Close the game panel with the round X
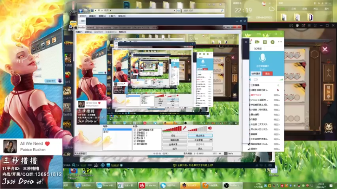This screenshot has width=337, height=189. pyautogui.click(x=325, y=49)
